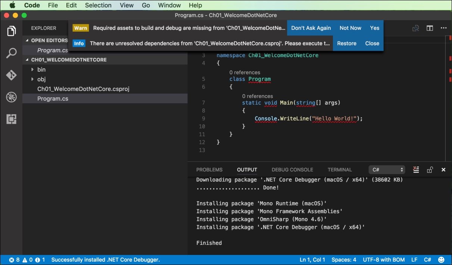Click Not Now on the warning

[350, 28]
